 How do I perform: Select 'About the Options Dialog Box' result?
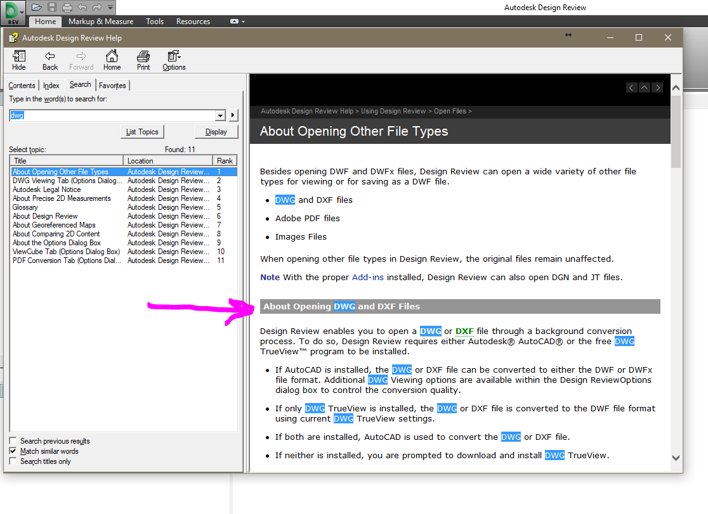[x=124, y=243]
